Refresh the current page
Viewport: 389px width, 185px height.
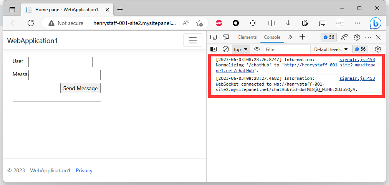click(31, 23)
